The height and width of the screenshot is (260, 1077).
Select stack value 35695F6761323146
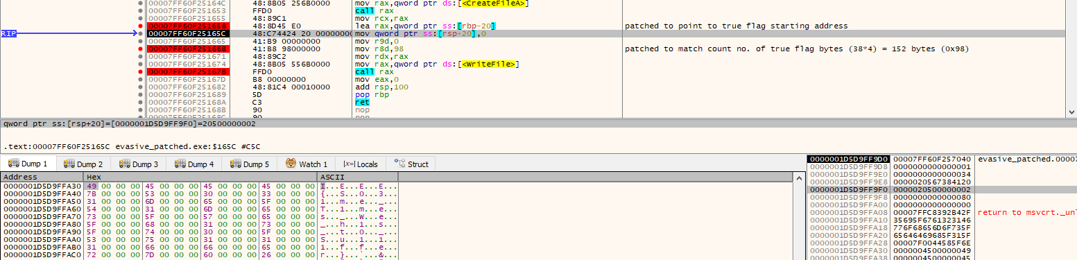[931, 220]
